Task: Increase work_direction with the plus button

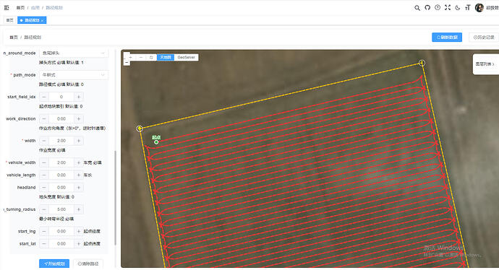Action: (x=79, y=119)
